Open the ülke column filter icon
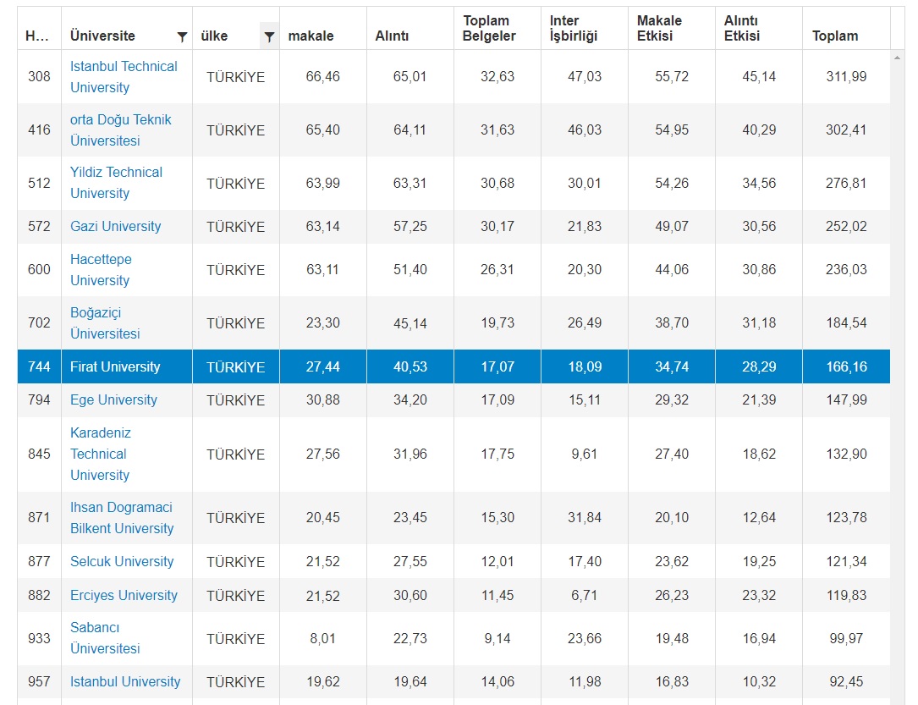Screen dimensions: 918x705 click(269, 37)
